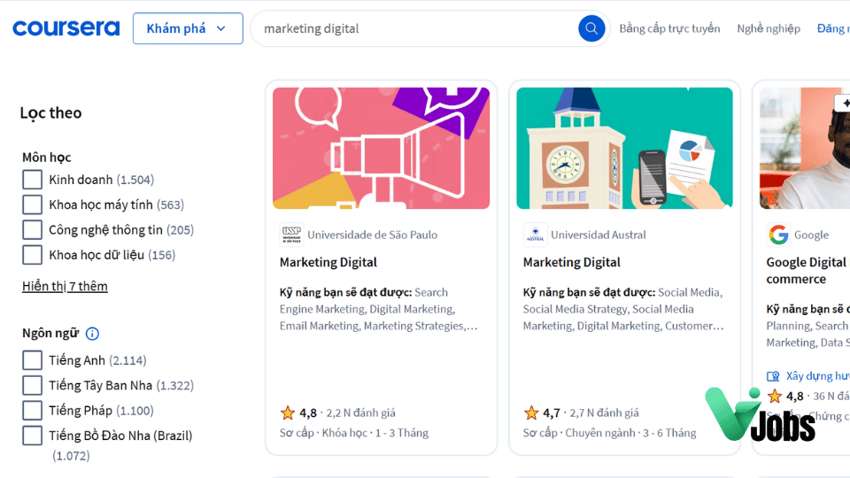Click the 2,2 N đánh giá text
850x478 pixels.
(x=360, y=413)
